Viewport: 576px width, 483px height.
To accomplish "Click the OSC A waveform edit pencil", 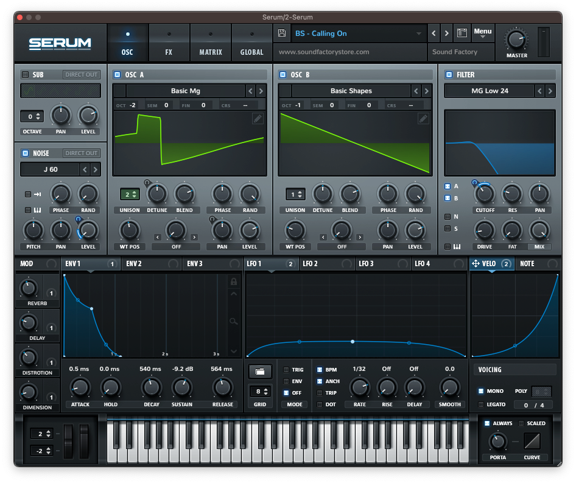I will (x=258, y=119).
